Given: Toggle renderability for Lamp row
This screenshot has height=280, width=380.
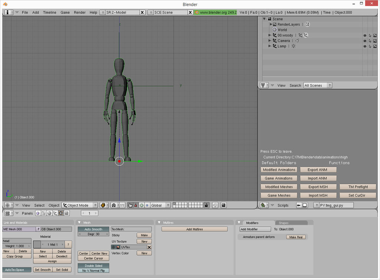Looking at the screenshot, I should click(375, 46).
